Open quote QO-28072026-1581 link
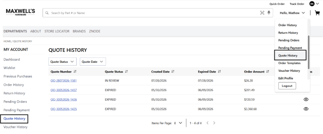Viewport: 323px width, 134px height. [63, 81]
